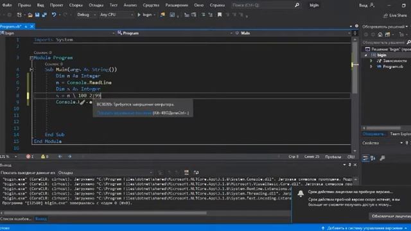Open the Any CPU platform dropdown
Screen dimensions: 411x231
click(117, 15)
